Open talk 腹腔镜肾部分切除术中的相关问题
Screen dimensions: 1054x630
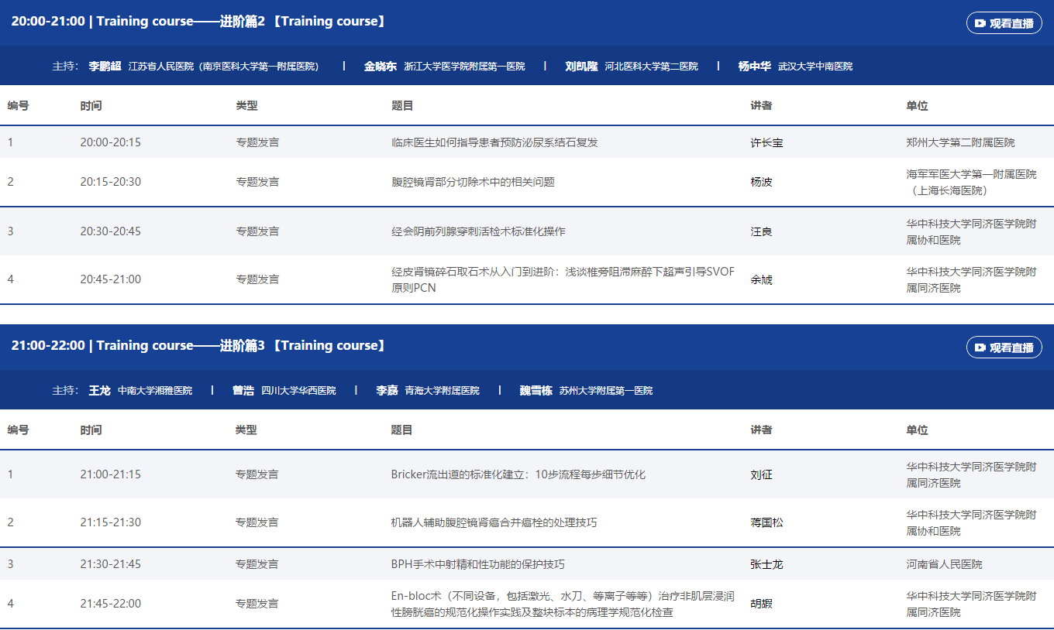coord(473,182)
